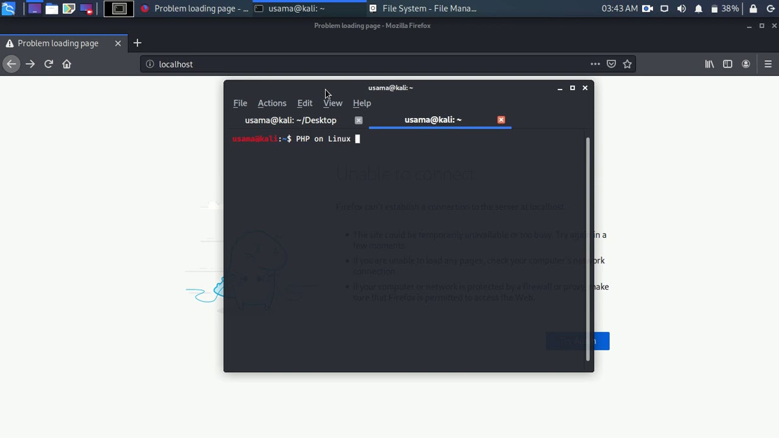This screenshot has height=438, width=779.
Task: Open terminal File menu
Action: coord(240,103)
